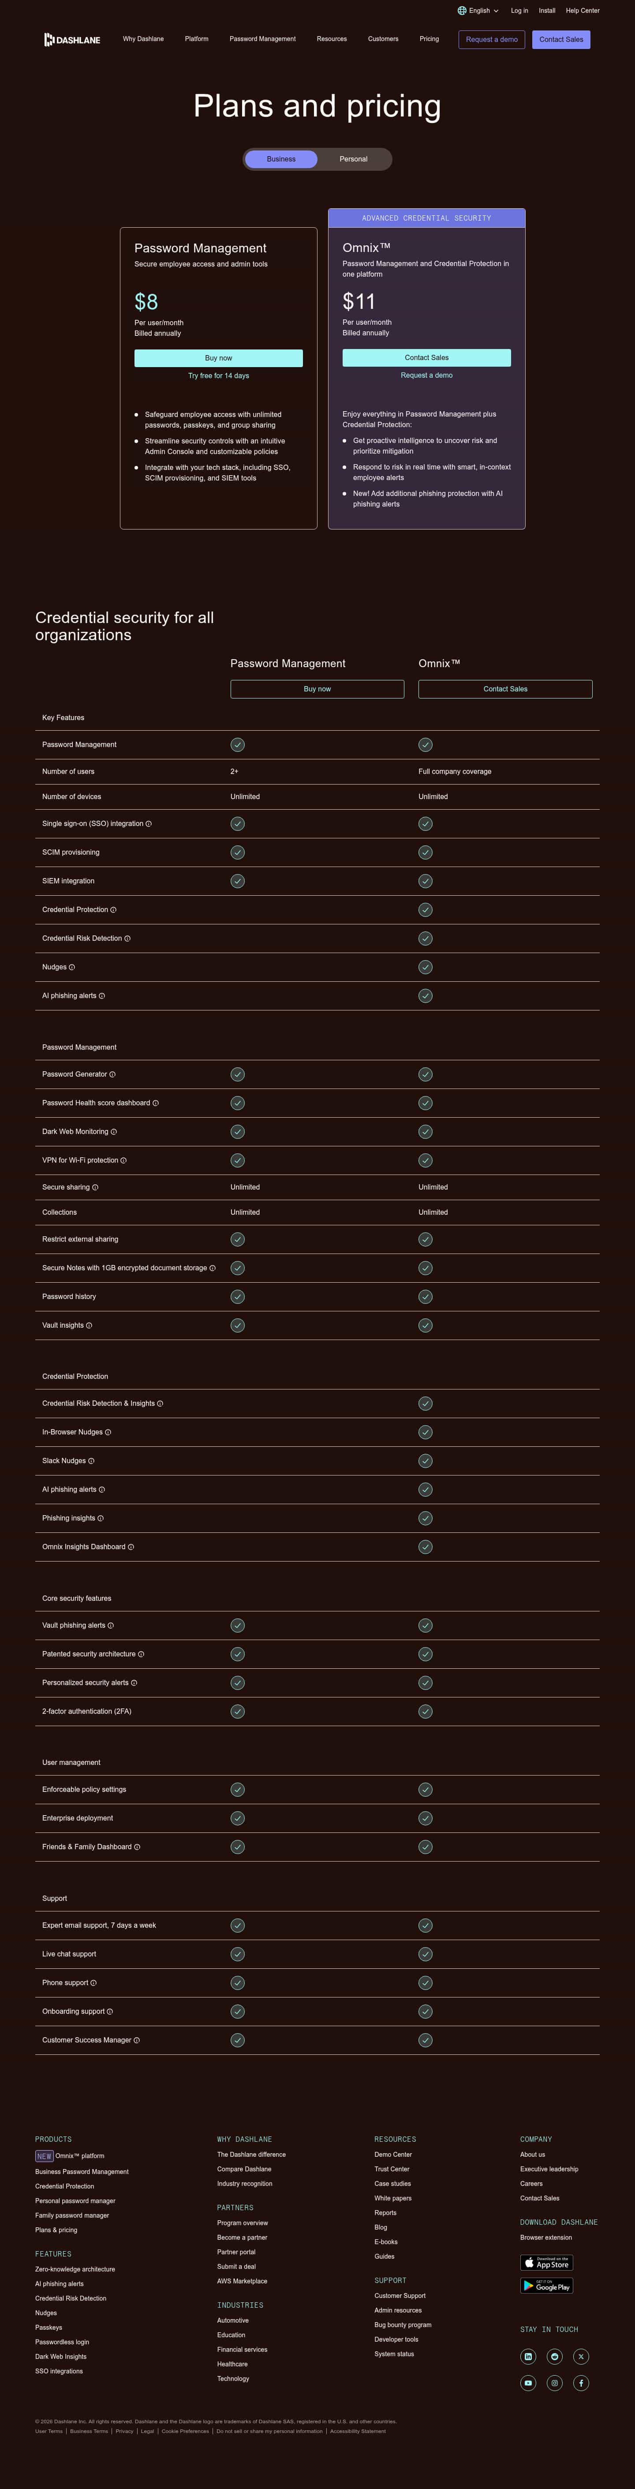Click the Get it on Google Play badge
635x2489 pixels.
pos(546,2285)
